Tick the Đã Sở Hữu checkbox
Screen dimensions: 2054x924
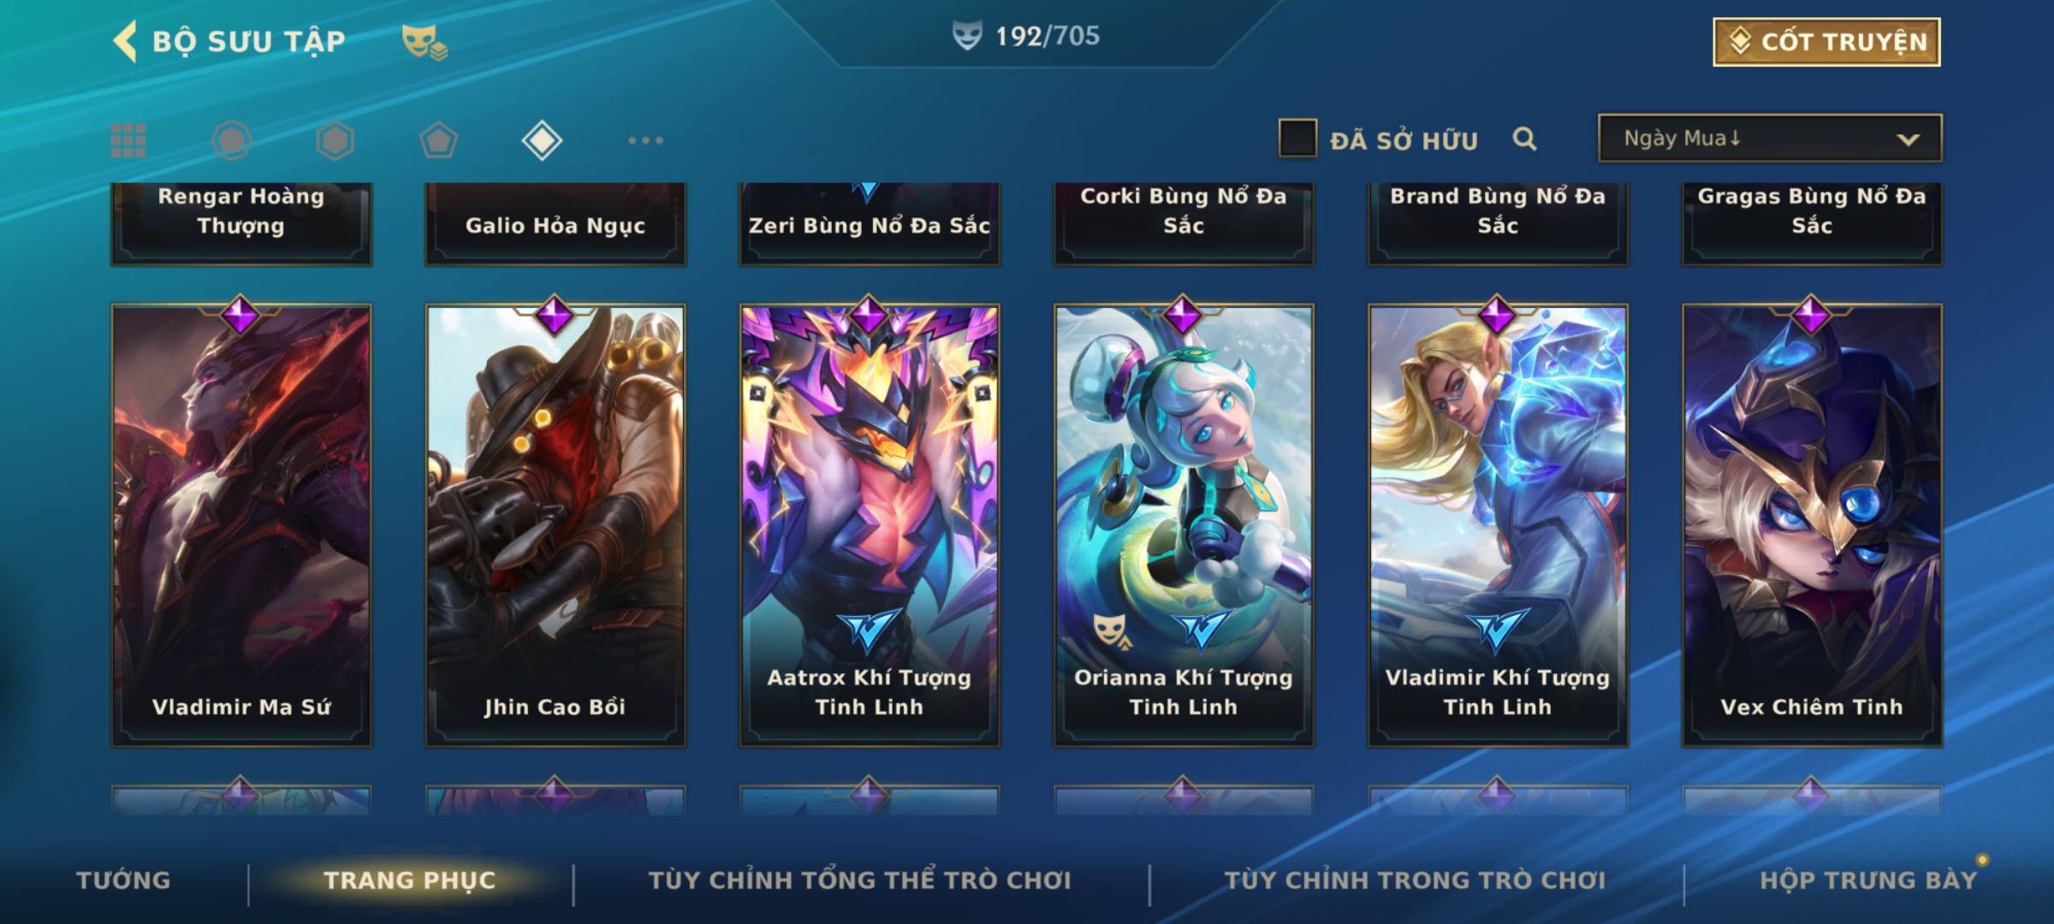click(1297, 138)
